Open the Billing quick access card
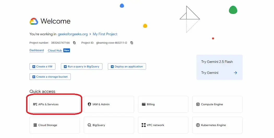274x138 pixels. click(163, 104)
